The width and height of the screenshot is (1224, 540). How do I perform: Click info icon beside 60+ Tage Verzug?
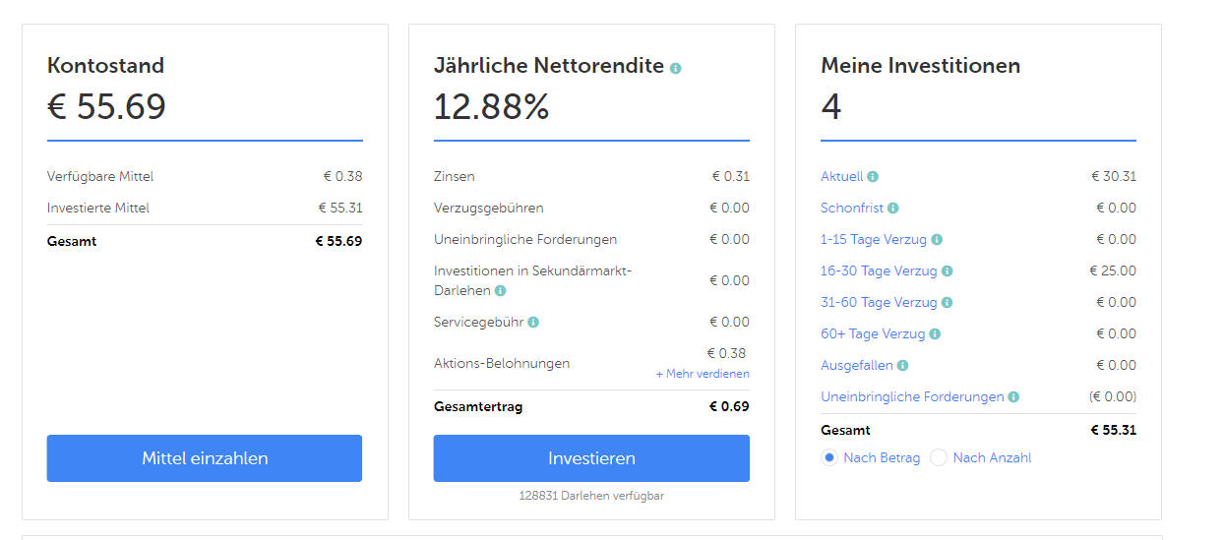(x=936, y=334)
